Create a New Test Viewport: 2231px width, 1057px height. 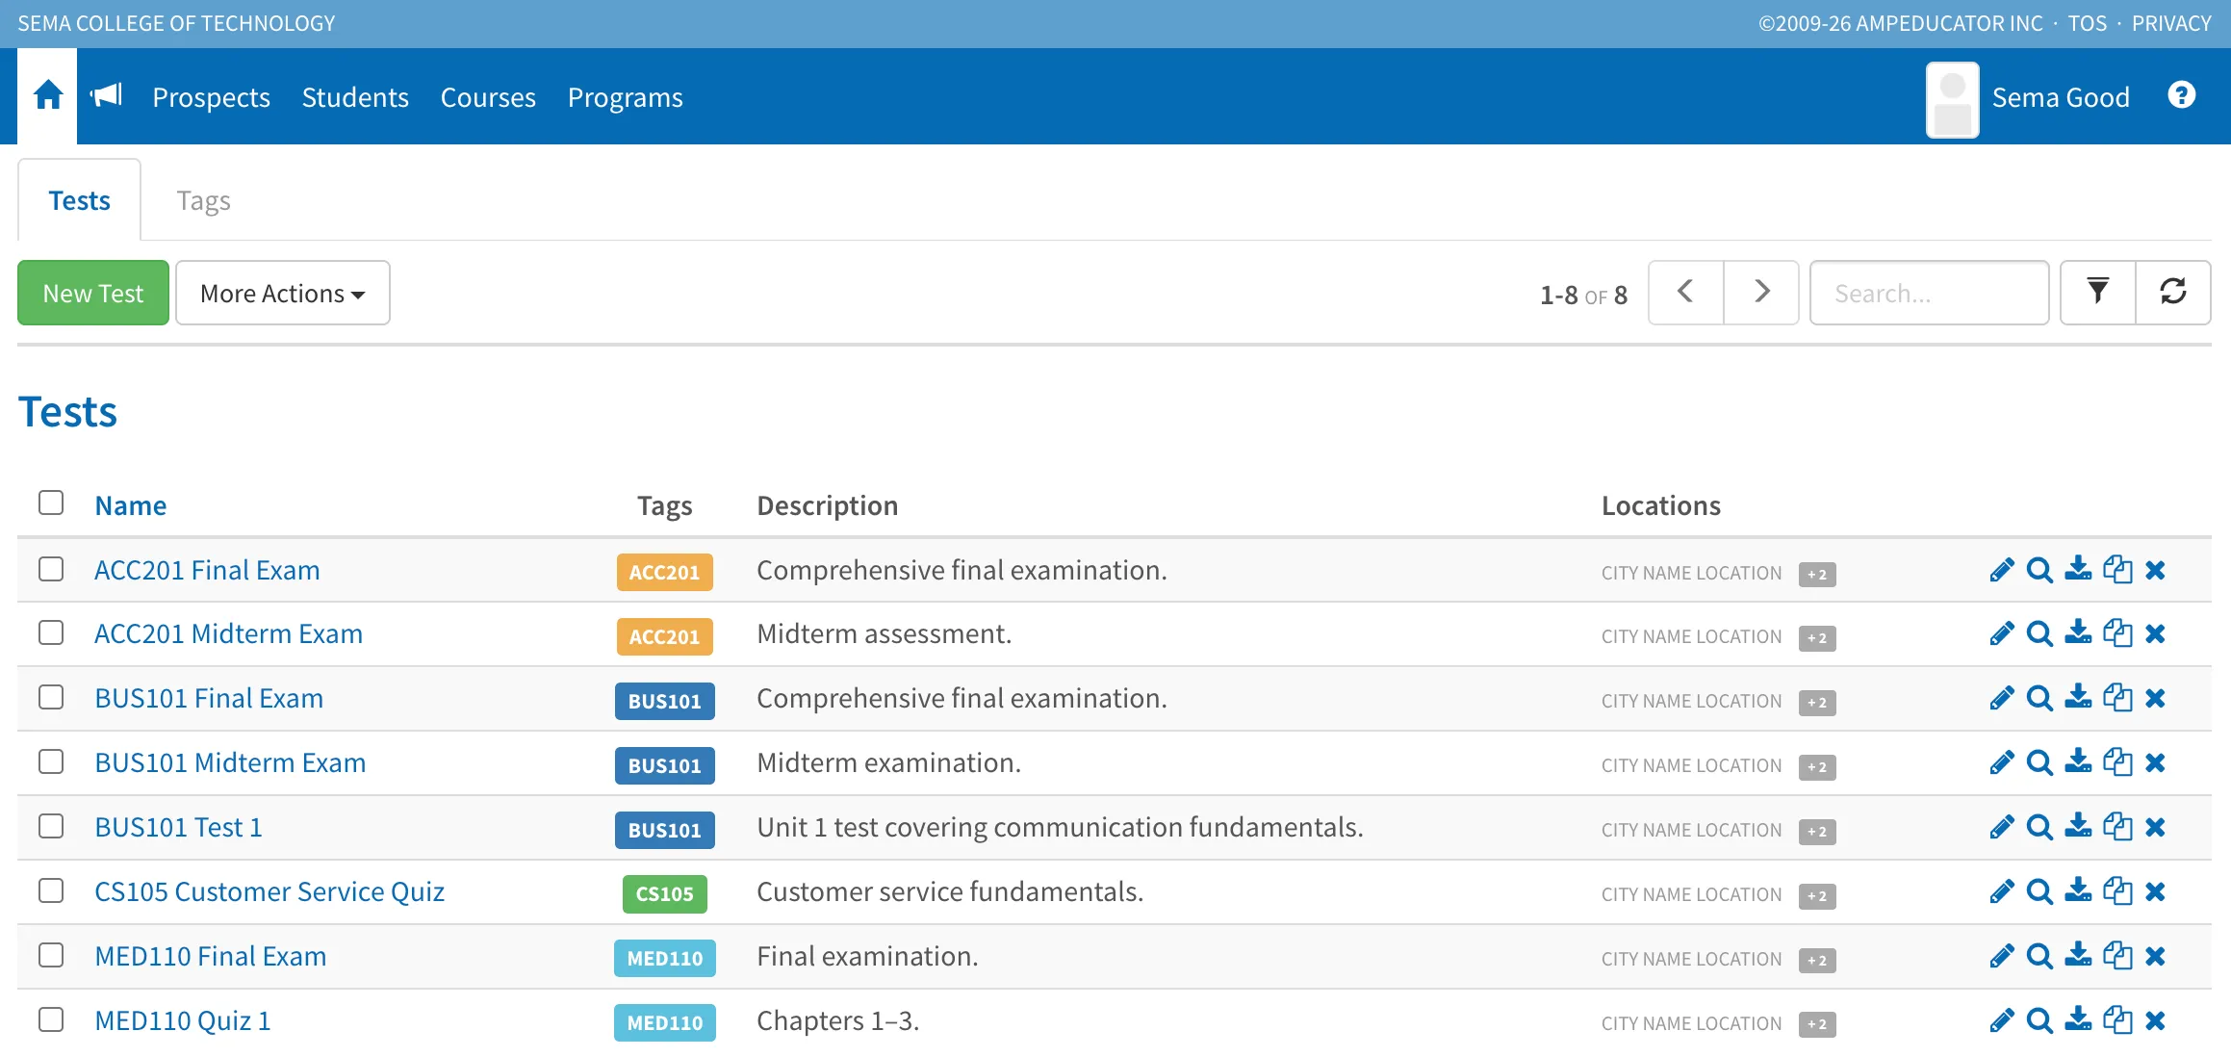click(93, 293)
